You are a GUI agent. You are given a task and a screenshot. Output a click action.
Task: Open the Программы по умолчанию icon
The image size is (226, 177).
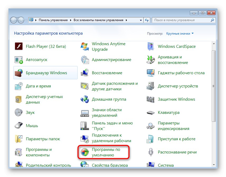[85, 152]
